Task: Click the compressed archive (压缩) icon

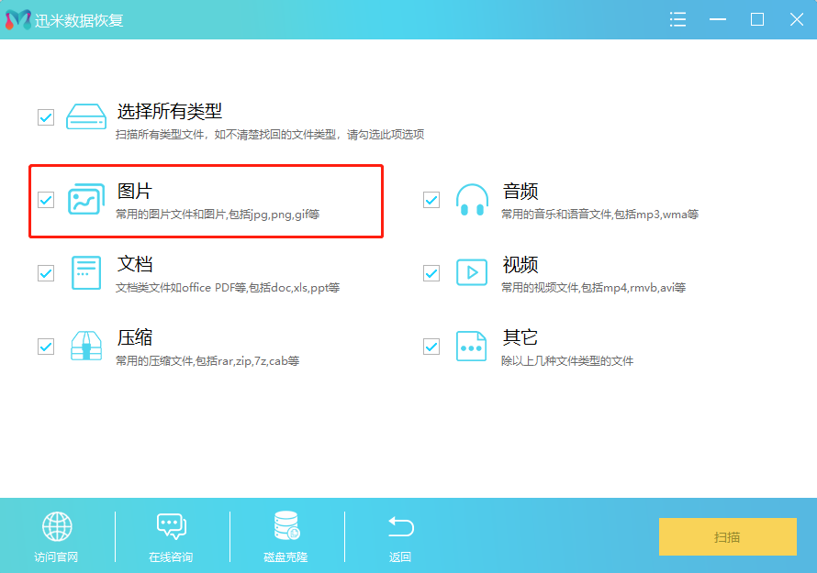Action: click(86, 346)
